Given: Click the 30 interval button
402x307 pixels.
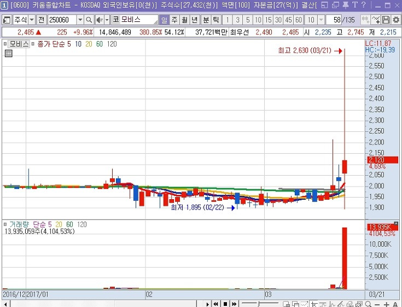Looking at the screenshot, I should tap(278, 20).
